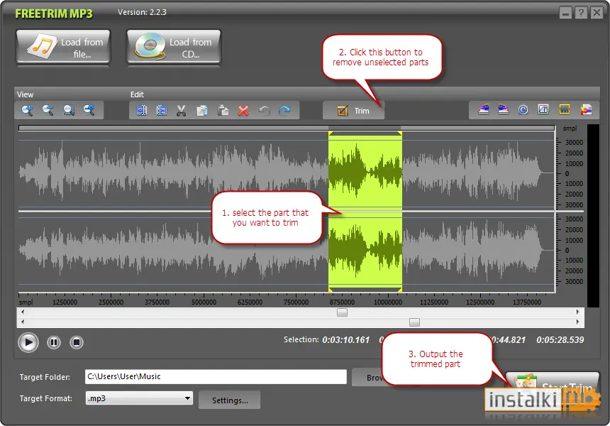Click the Edit toolbar label
The height and width of the screenshot is (426, 610).
(x=137, y=94)
